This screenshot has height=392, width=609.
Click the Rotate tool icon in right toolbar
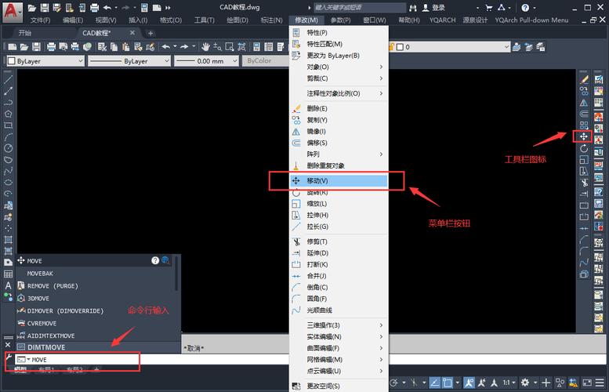tap(583, 148)
